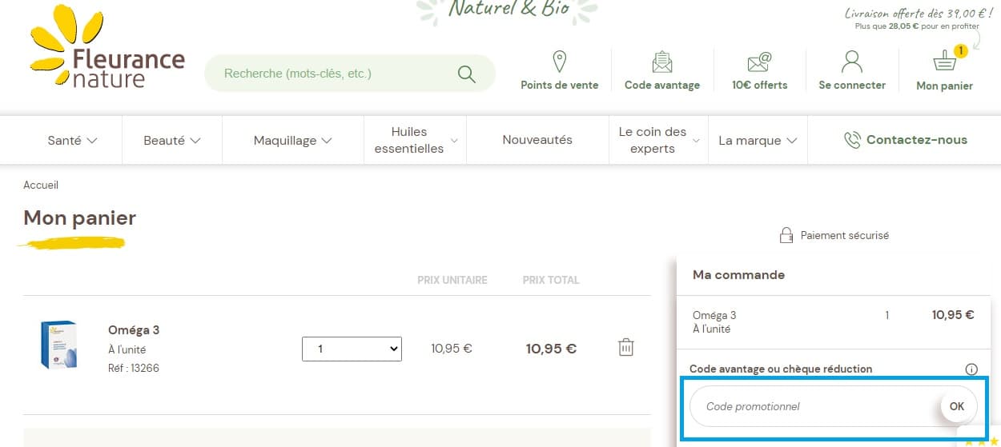Image resolution: width=1001 pixels, height=447 pixels.
Task: Click the PRIX UNITAIRE column header
Action: (452, 280)
